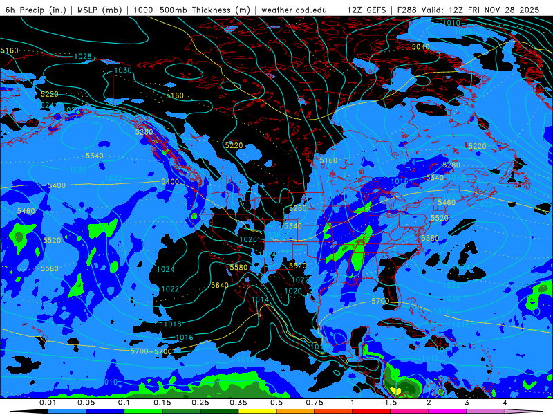Click the legend value 3
553x415 pixels.
(x=467, y=403)
